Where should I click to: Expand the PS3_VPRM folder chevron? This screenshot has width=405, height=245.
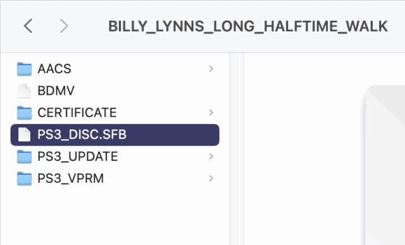pos(211,179)
